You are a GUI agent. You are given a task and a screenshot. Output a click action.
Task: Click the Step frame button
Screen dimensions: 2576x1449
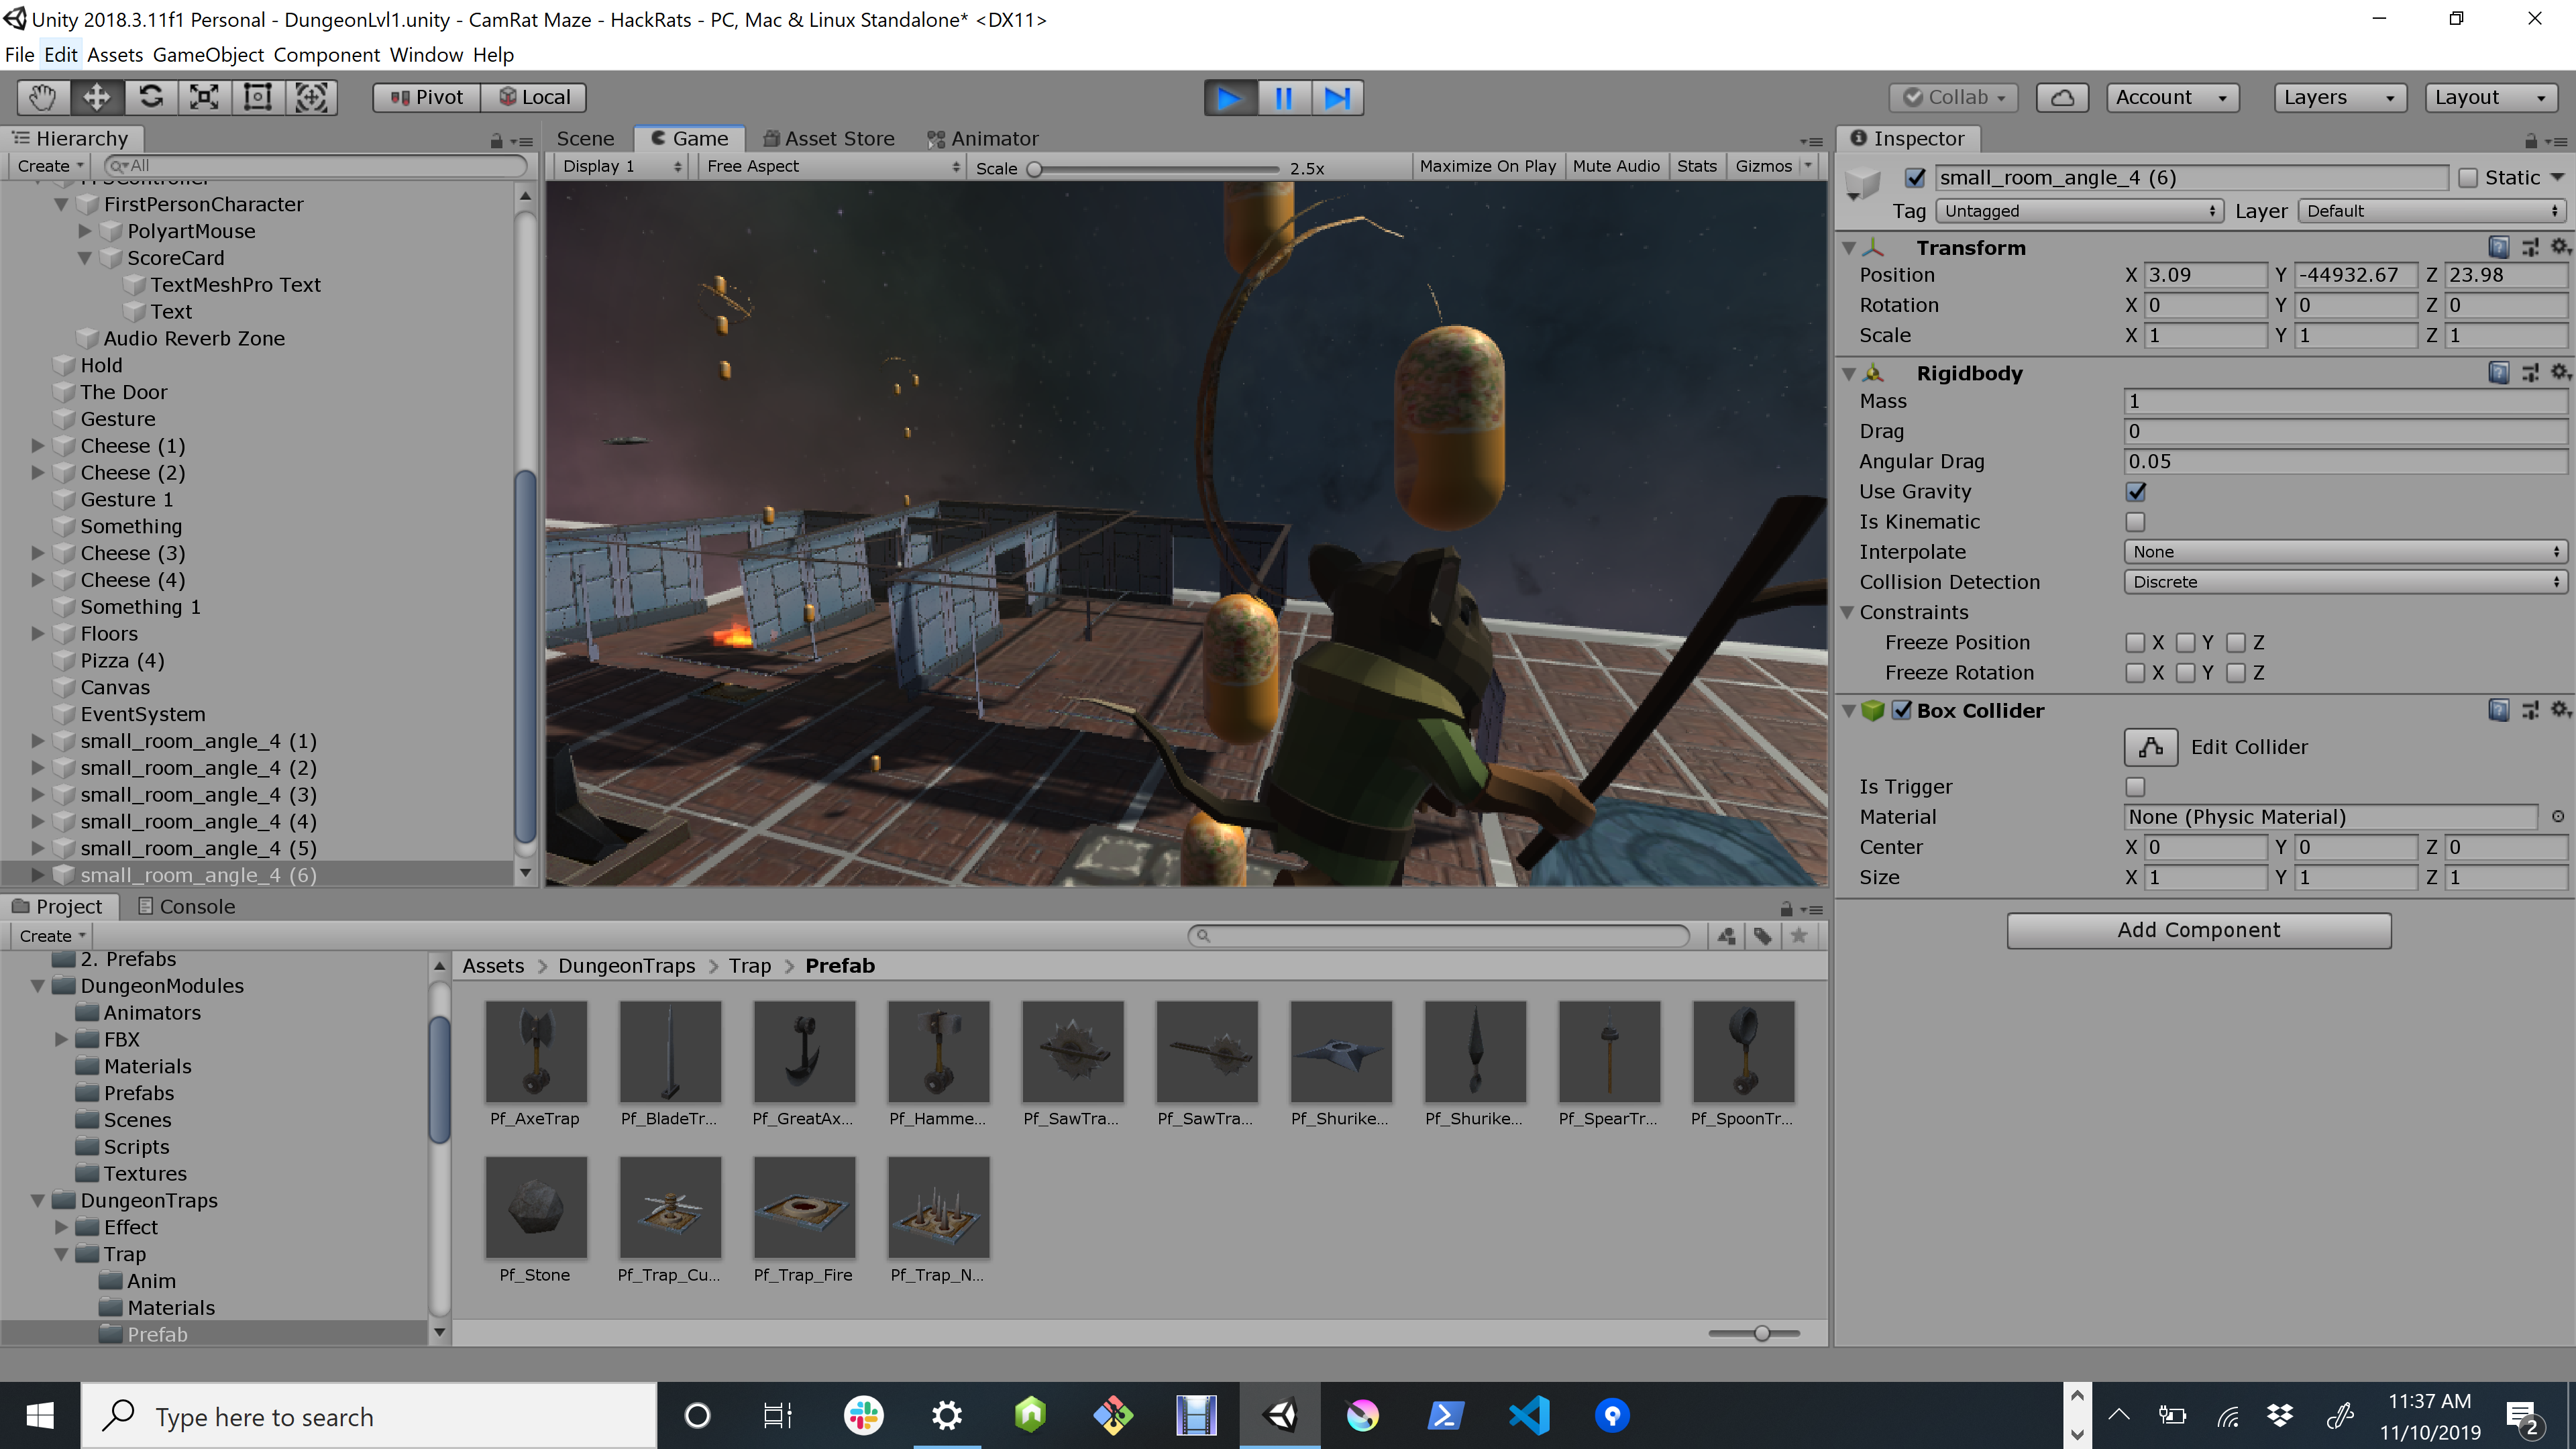(x=1337, y=97)
